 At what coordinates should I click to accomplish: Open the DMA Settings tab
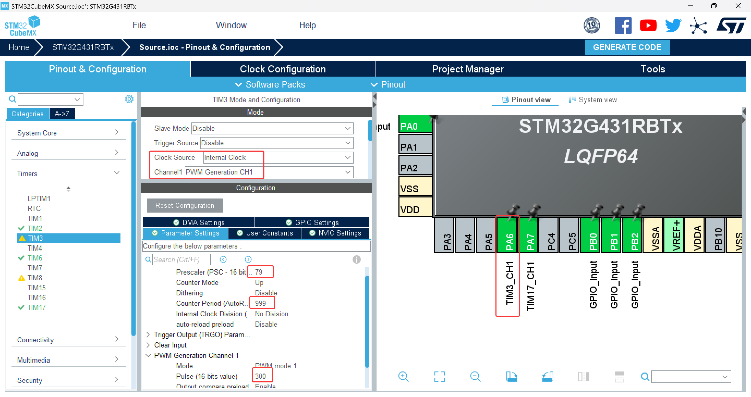click(198, 222)
